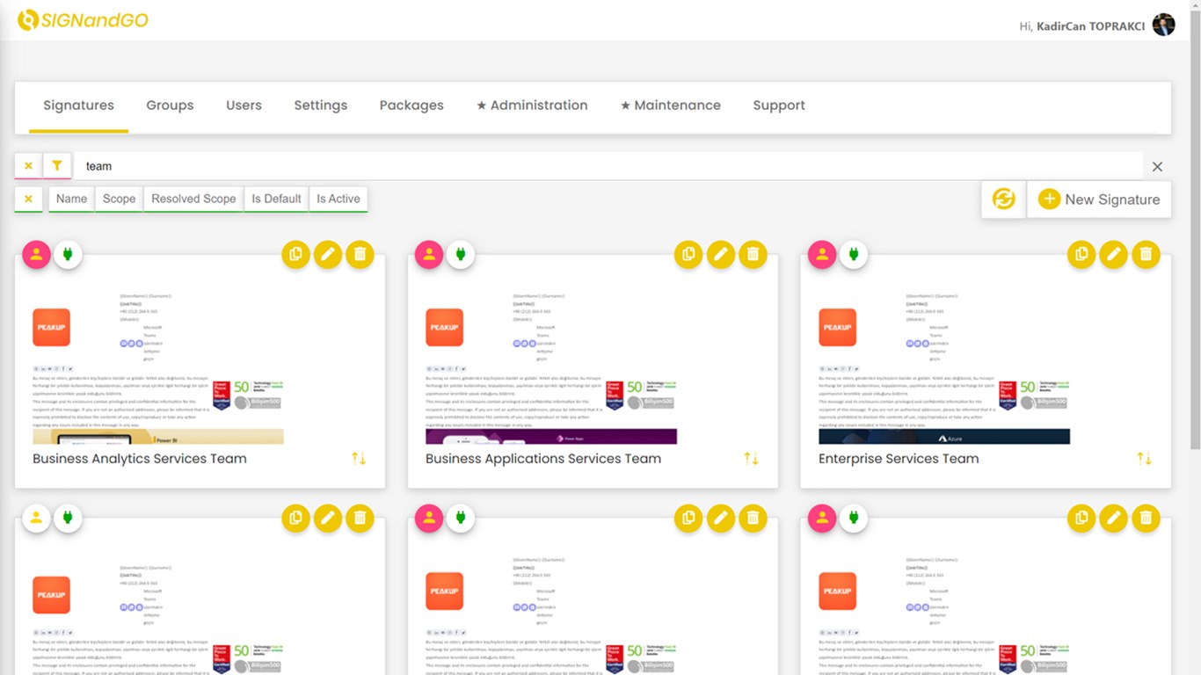
Task: Toggle the Is Active filter chip
Action: 338,199
